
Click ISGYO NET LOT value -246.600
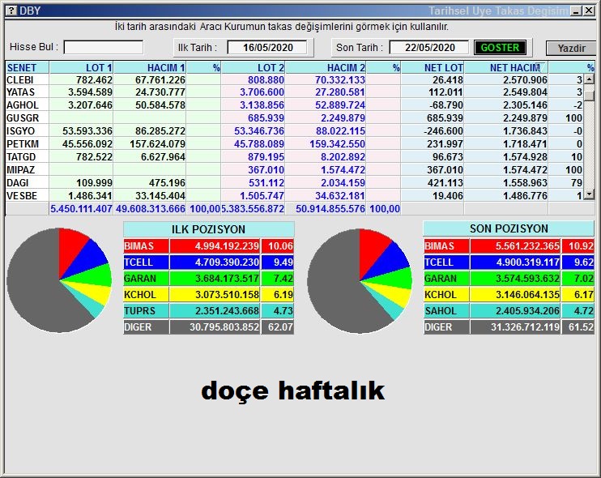coord(444,131)
